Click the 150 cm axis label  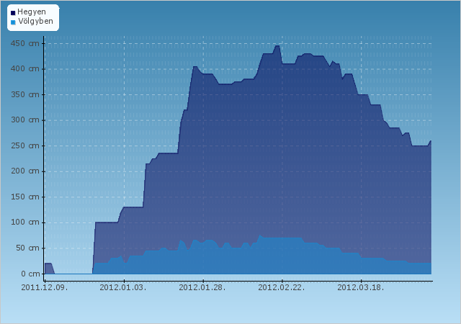(25, 197)
